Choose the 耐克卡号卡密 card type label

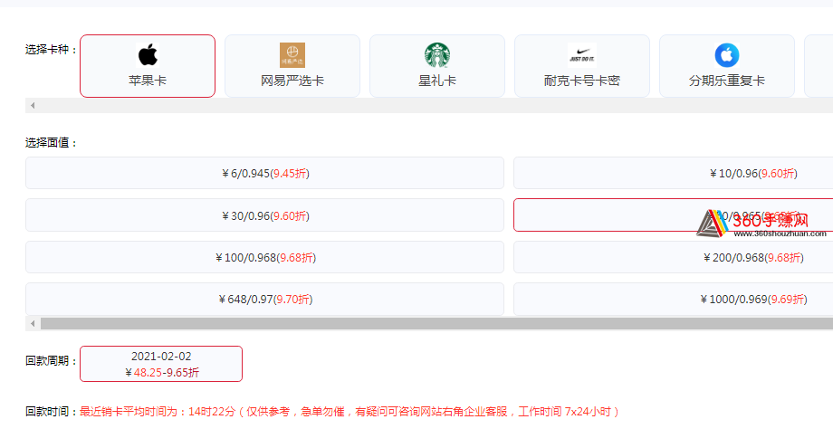(581, 81)
